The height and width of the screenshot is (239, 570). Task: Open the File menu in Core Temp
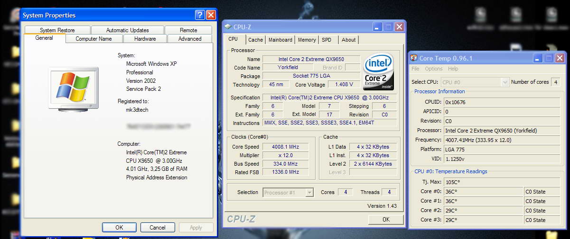(x=415, y=69)
